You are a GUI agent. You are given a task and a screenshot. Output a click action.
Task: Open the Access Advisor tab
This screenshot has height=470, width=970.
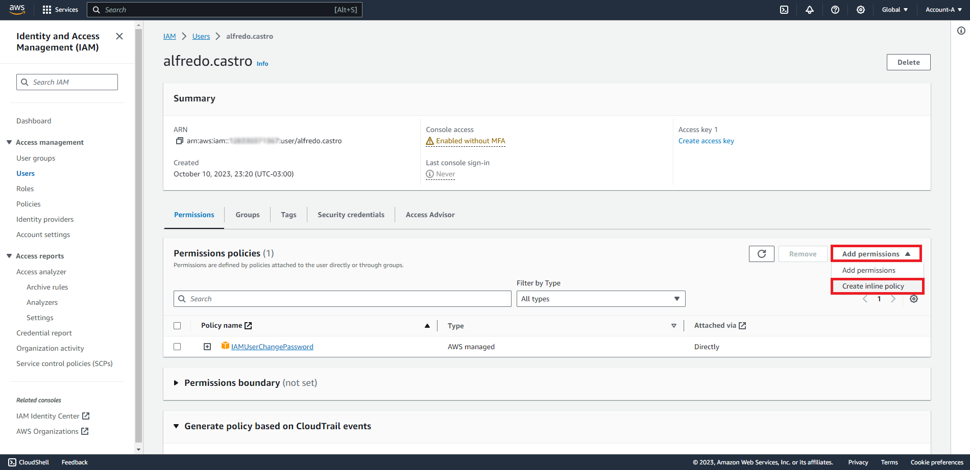coord(430,215)
